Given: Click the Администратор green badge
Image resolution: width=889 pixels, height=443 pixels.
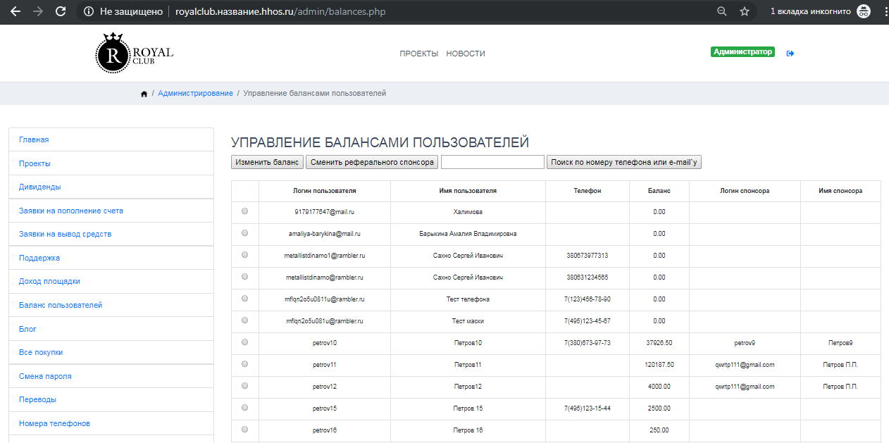Looking at the screenshot, I should coord(743,52).
